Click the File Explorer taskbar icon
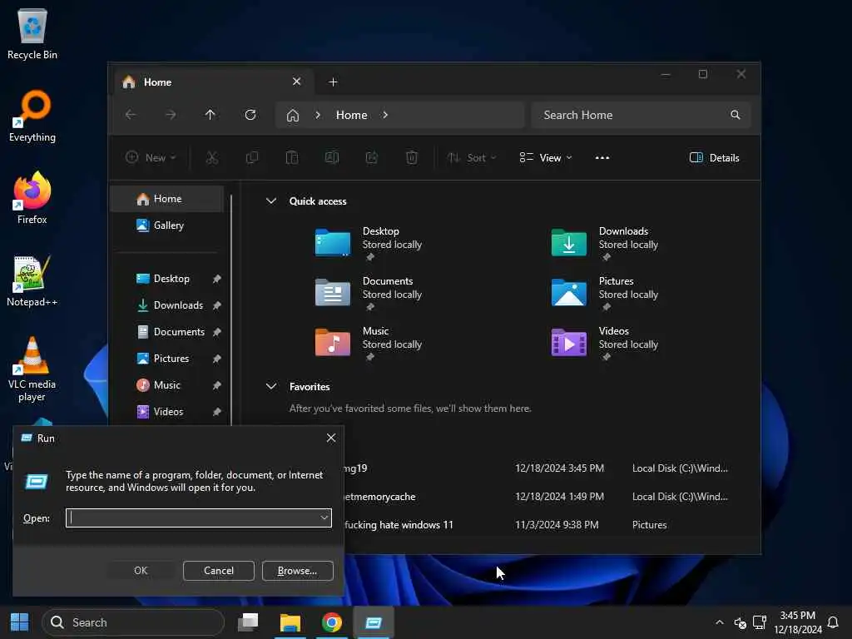The image size is (852, 639). coord(290,622)
